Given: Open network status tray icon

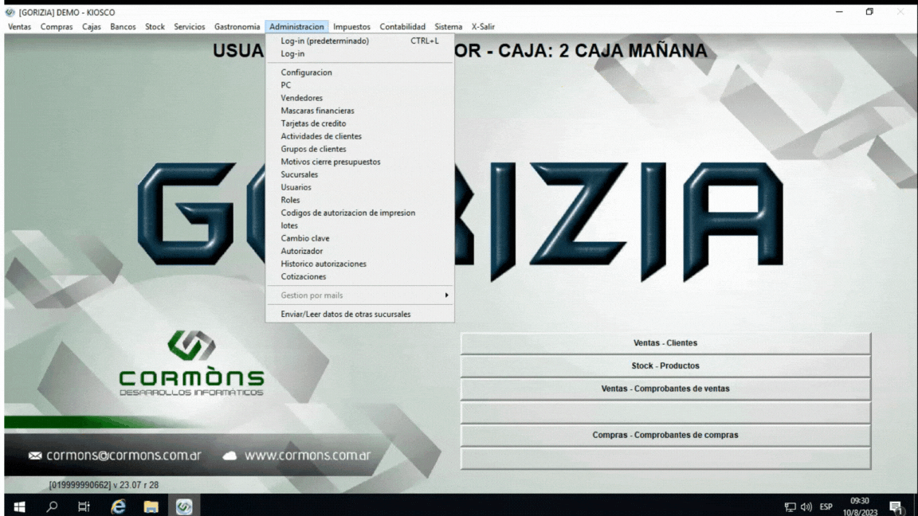Looking at the screenshot, I should click(790, 507).
